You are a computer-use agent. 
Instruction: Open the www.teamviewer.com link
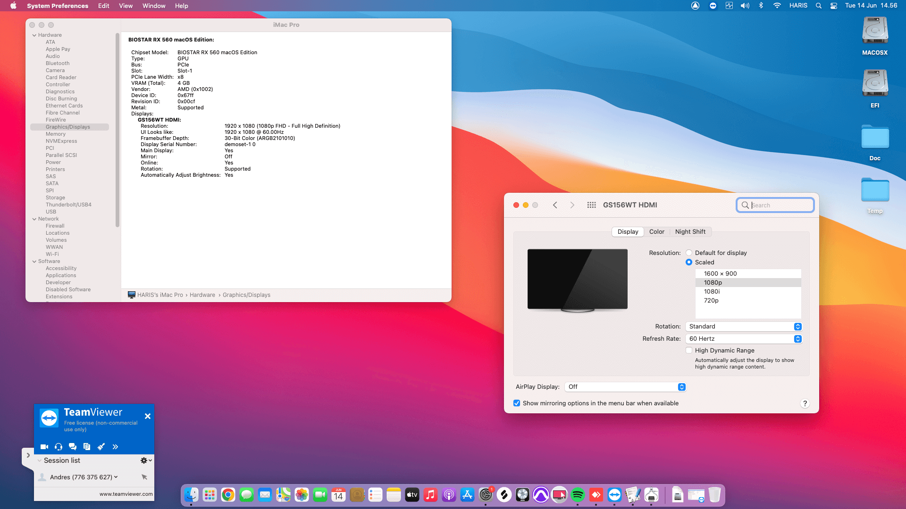pos(126,494)
